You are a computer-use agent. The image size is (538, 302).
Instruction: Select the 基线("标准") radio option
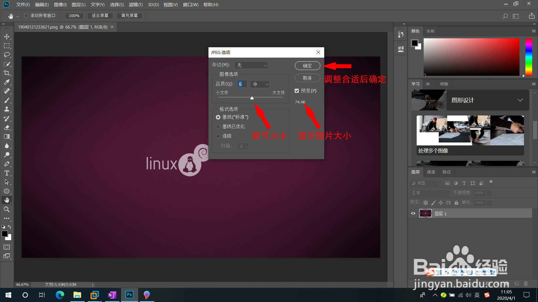tap(218, 117)
